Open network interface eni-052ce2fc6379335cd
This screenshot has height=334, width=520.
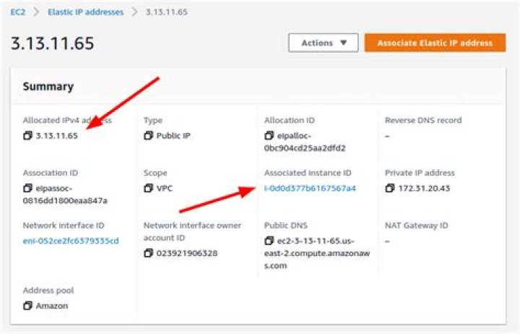(71, 241)
